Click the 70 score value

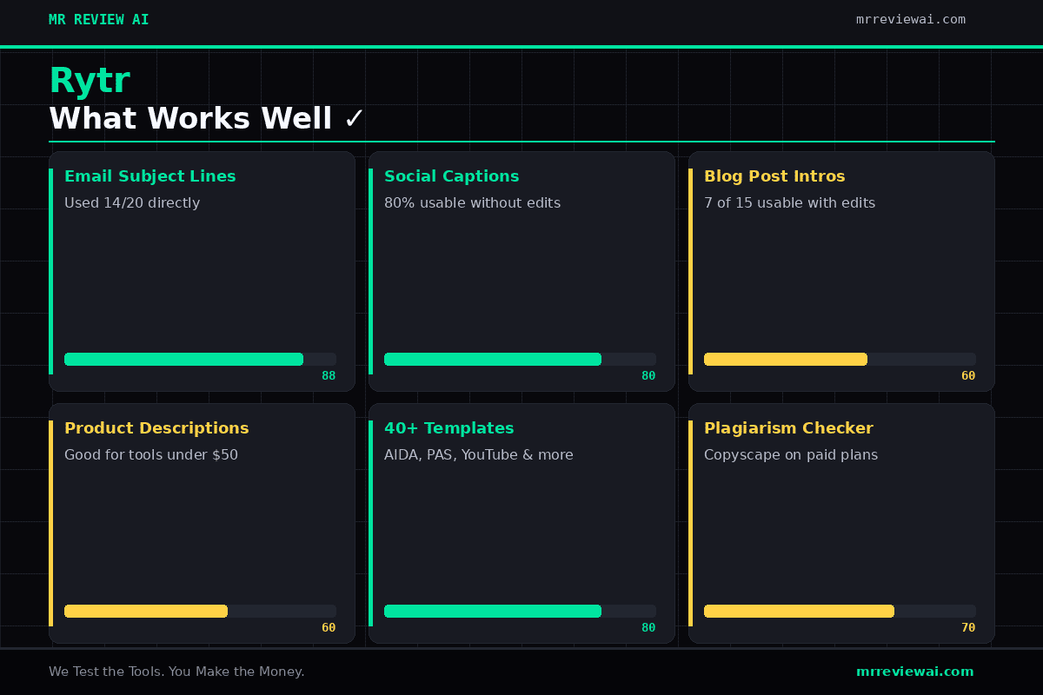[968, 628]
